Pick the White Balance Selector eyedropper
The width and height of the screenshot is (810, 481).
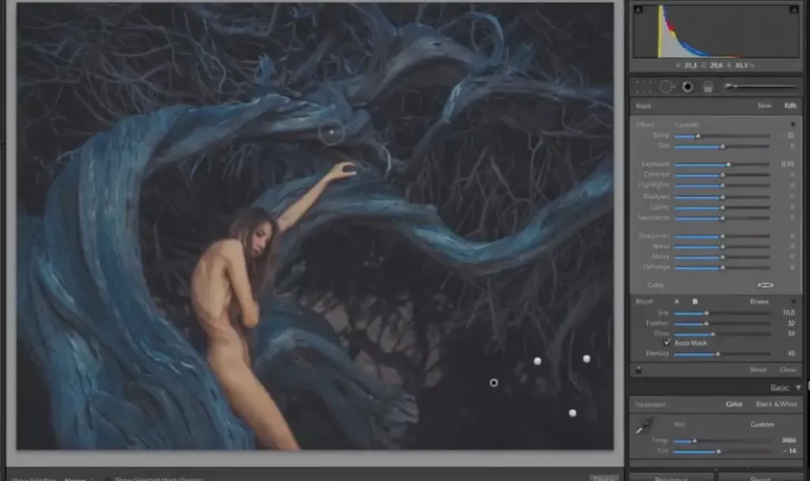[x=645, y=426]
